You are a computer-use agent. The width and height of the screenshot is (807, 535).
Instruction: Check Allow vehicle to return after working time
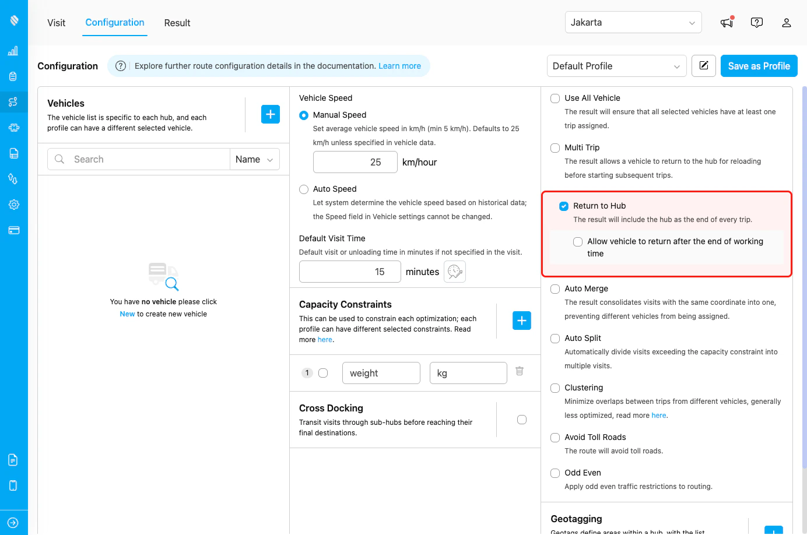point(577,241)
